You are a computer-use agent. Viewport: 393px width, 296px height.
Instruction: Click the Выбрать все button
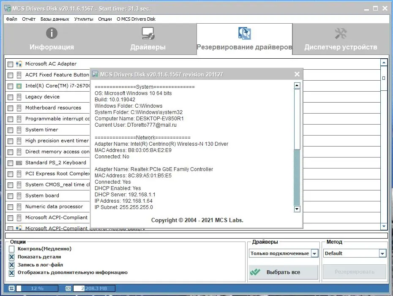tap(284, 272)
